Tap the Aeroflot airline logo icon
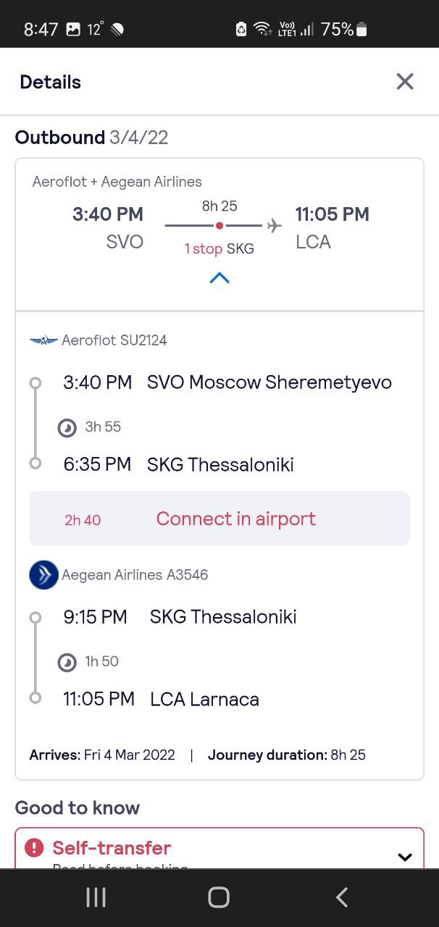 pyautogui.click(x=43, y=340)
